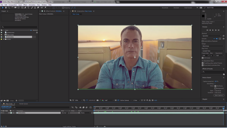Screen dimensions: 227x128
Task: Toggle 'If caching, play cached frames' checkbox
Action: point(203,63)
